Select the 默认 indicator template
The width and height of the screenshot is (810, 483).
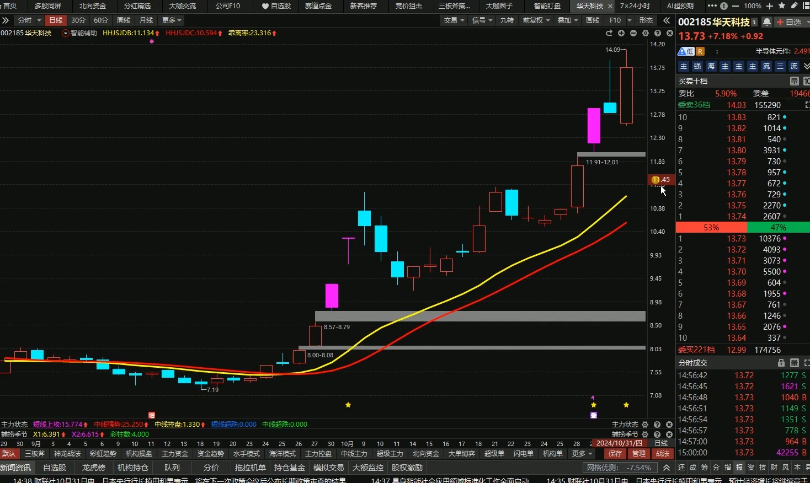coord(9,454)
